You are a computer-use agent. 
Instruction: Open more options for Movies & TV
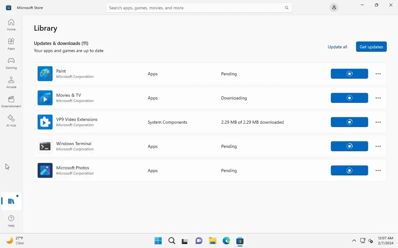click(378, 98)
